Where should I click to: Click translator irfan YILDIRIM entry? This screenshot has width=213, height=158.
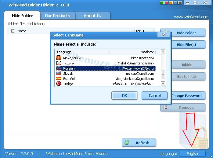pyautogui.click(x=133, y=84)
